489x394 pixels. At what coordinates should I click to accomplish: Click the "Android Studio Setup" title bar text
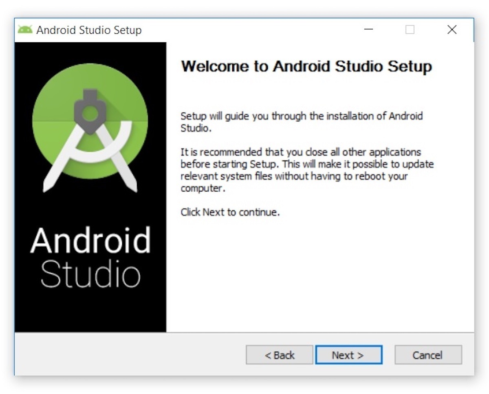coord(89,30)
